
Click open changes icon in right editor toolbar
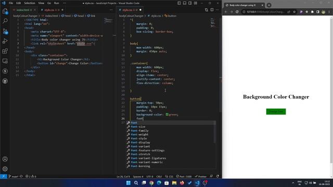(207, 10)
